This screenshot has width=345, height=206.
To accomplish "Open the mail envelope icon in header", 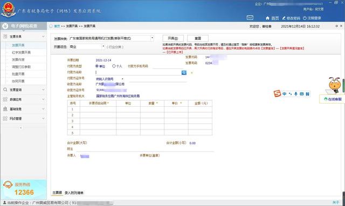I will (x=250, y=18).
